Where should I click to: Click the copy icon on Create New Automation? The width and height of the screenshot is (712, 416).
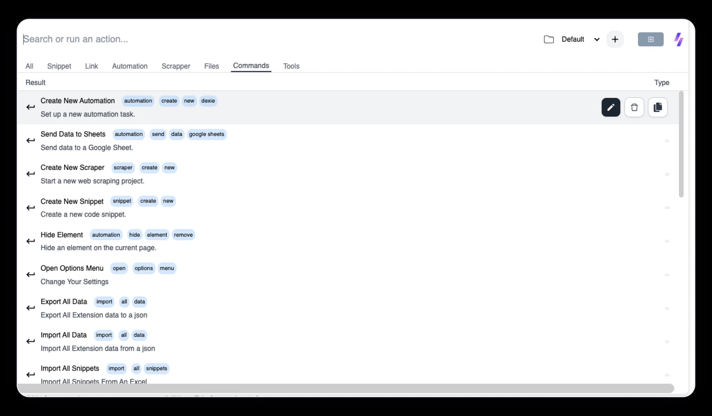(x=658, y=107)
